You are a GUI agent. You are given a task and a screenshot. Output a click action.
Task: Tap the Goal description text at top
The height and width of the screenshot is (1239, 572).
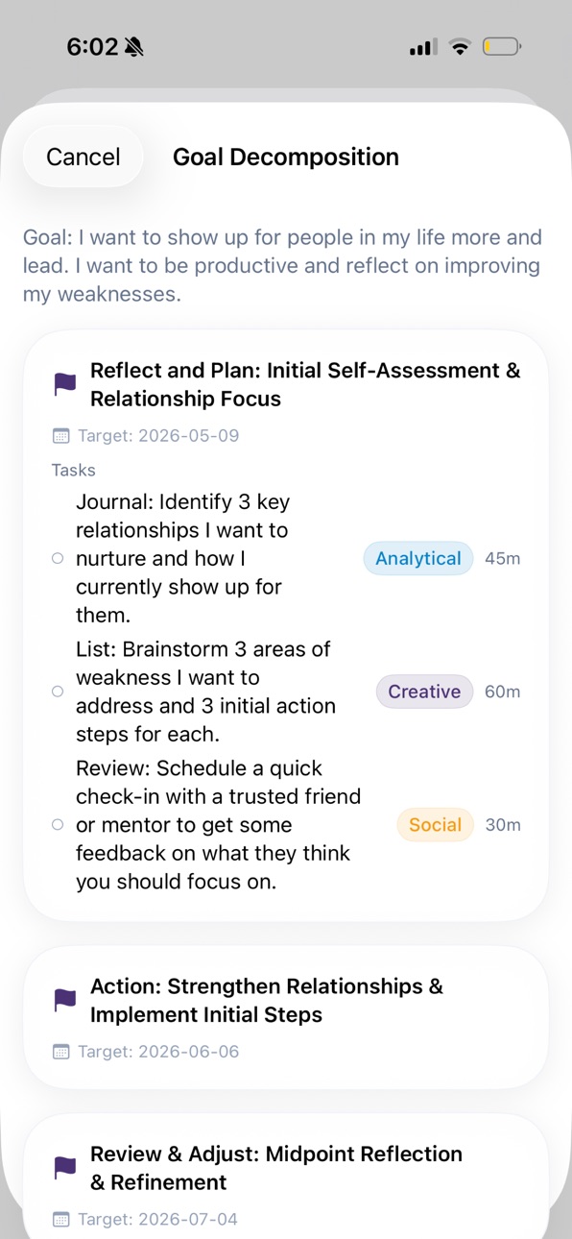click(x=283, y=265)
